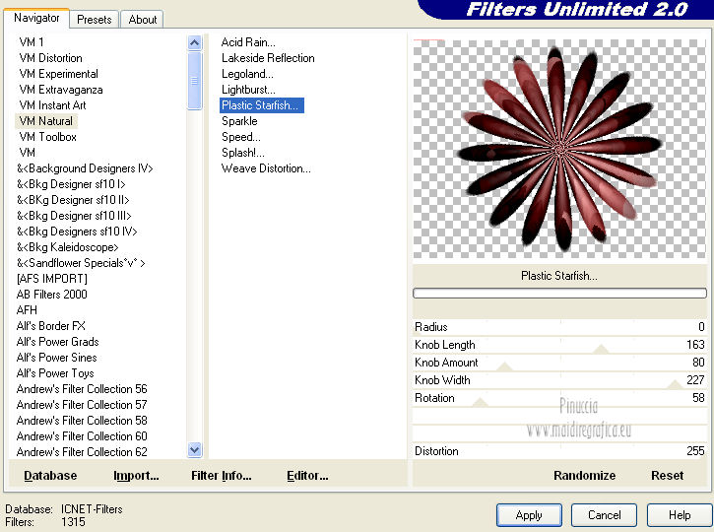Select VM Extravaganza category
Image resolution: width=714 pixels, height=532 pixels.
60,90
